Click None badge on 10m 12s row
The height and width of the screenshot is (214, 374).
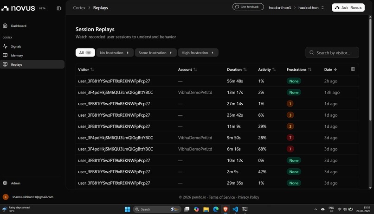coord(294,160)
